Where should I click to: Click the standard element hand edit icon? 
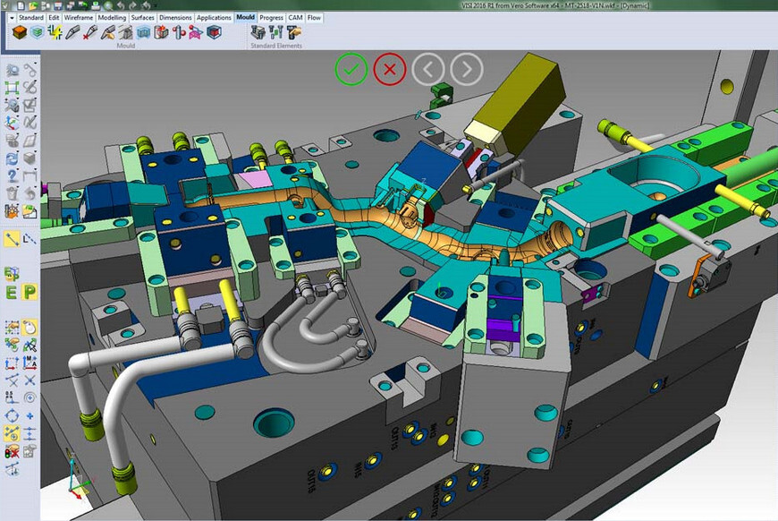click(294, 33)
